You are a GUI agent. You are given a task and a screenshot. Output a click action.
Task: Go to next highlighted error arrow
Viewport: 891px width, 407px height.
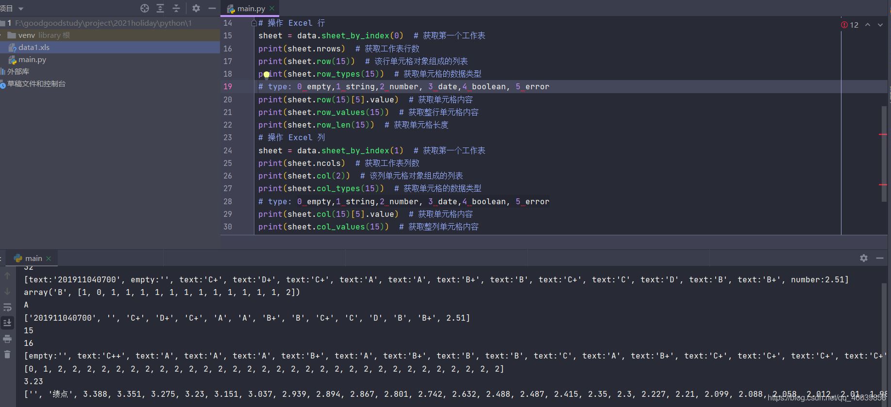[x=880, y=25]
